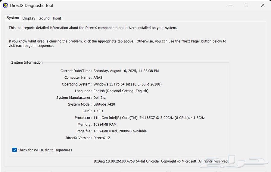
Task: Click the computer name ANAS
Action: click(98, 77)
